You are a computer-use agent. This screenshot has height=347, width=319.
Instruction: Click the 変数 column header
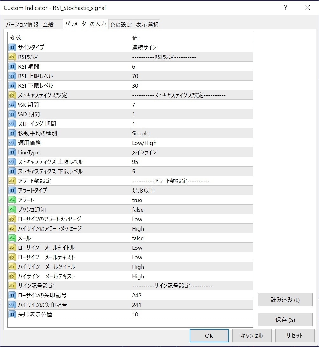tap(69, 38)
